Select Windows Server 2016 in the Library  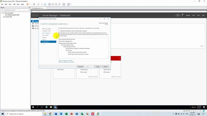click(13, 15)
